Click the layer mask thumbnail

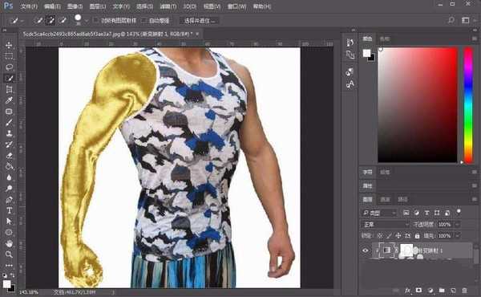point(406,250)
